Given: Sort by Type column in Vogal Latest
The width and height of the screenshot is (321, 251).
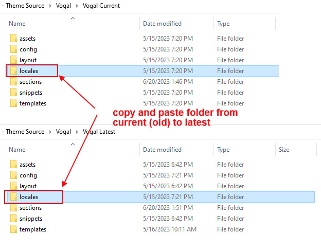Looking at the screenshot, I should point(223,150).
